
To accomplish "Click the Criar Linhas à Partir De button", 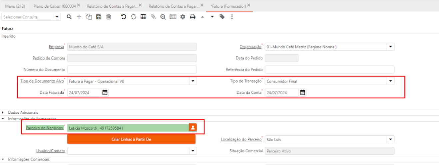I will tap(131, 139).
